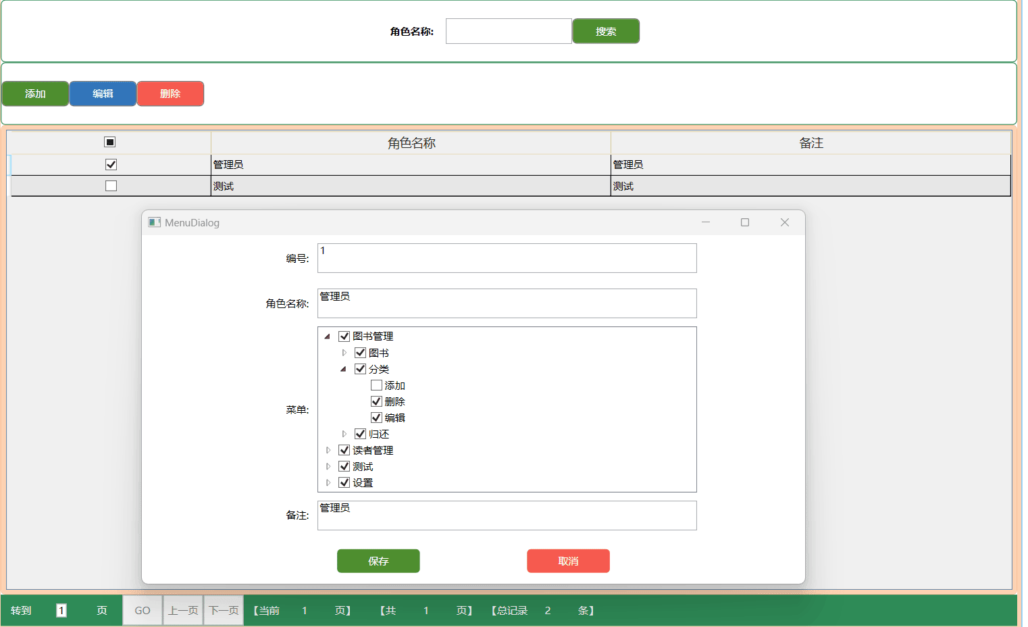Expand the 设置 tree node
Image resolution: width=1028 pixels, height=627 pixels.
328,482
